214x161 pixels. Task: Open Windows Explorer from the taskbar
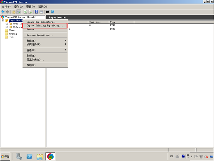pyautogui.click(x=40, y=156)
